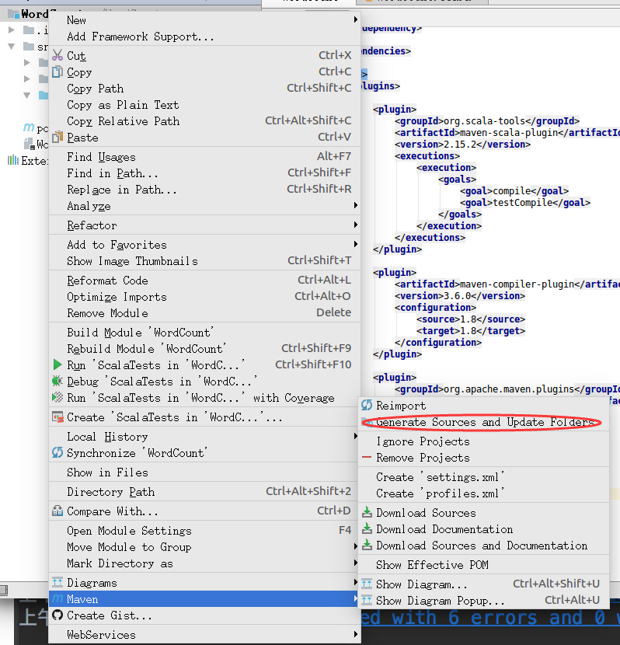Select Copy as Plain Text
This screenshot has width=620, height=645.
pos(204,105)
